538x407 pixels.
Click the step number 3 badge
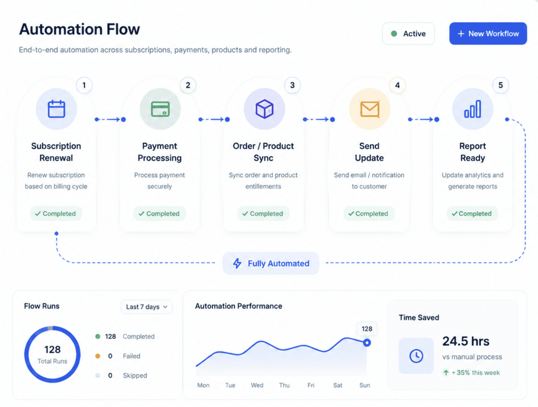tap(292, 85)
